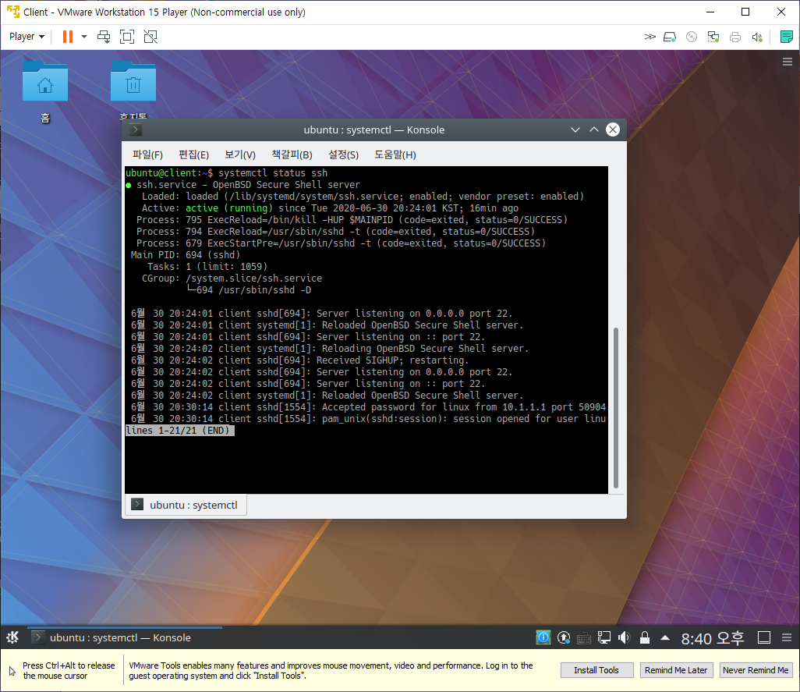This screenshot has width=800, height=692.
Task: Click the Konsole terminal scrollbar
Action: click(x=616, y=408)
